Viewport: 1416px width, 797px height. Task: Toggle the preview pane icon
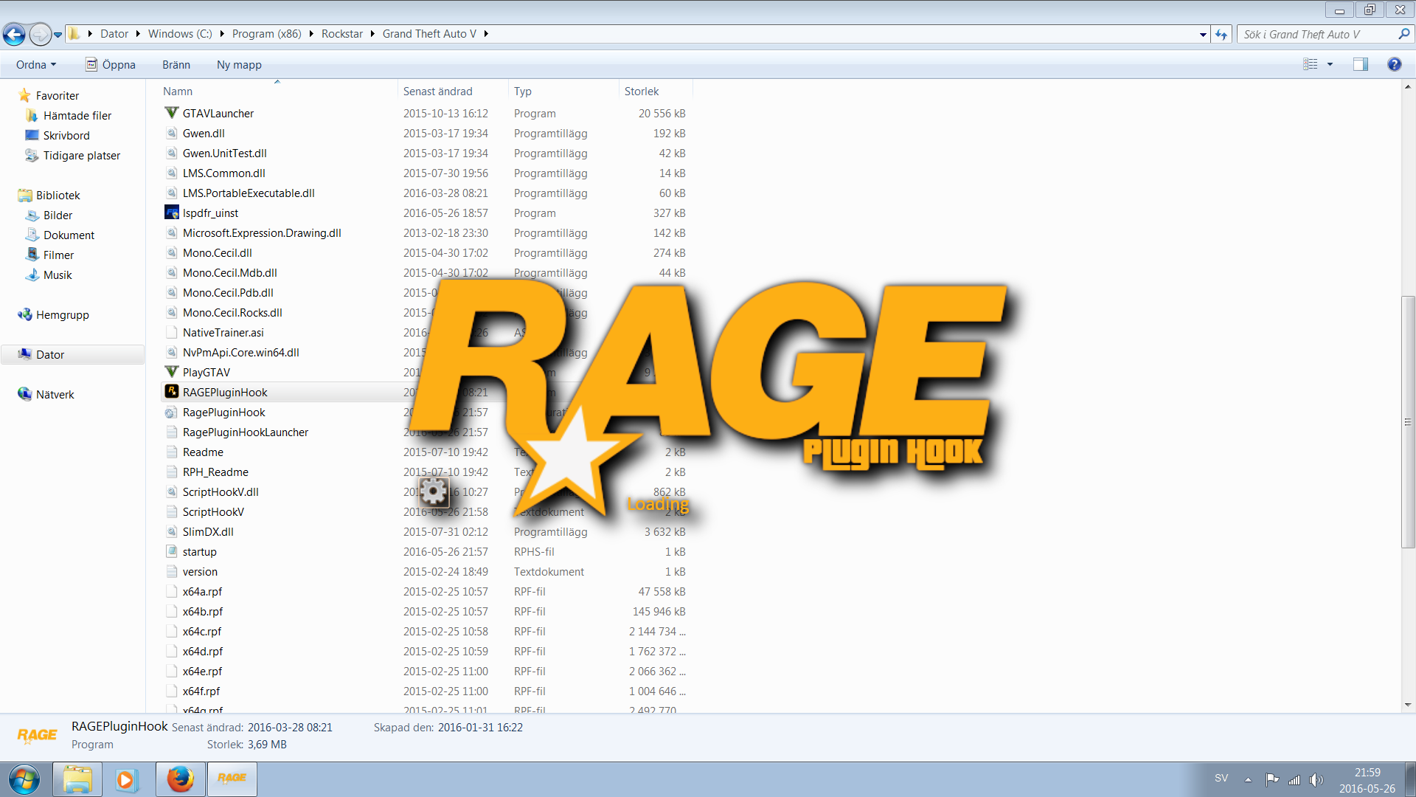1360,64
